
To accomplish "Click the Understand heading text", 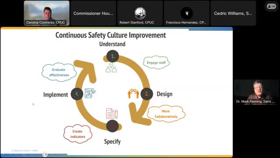I will tap(112, 44).
